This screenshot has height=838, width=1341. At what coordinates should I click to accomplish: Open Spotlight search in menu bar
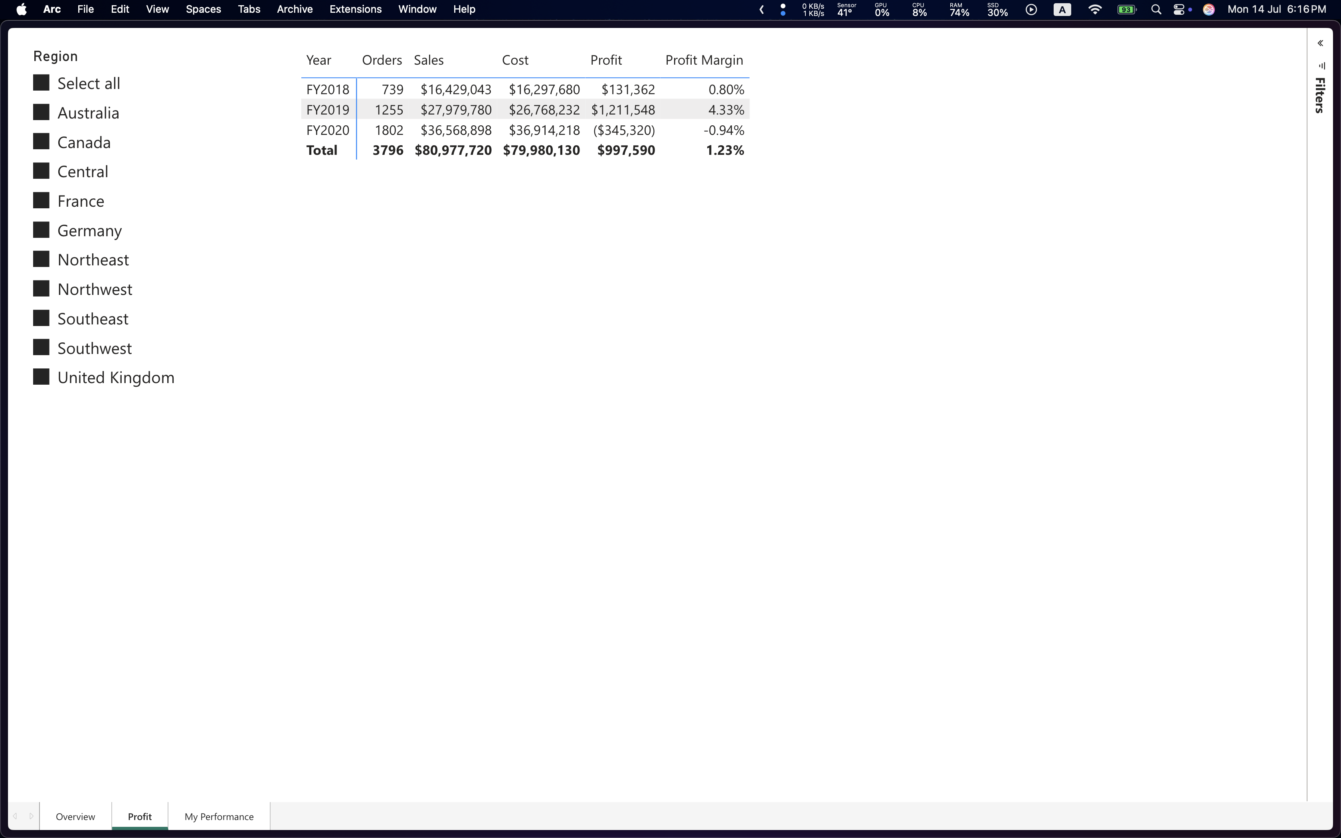pyautogui.click(x=1156, y=10)
